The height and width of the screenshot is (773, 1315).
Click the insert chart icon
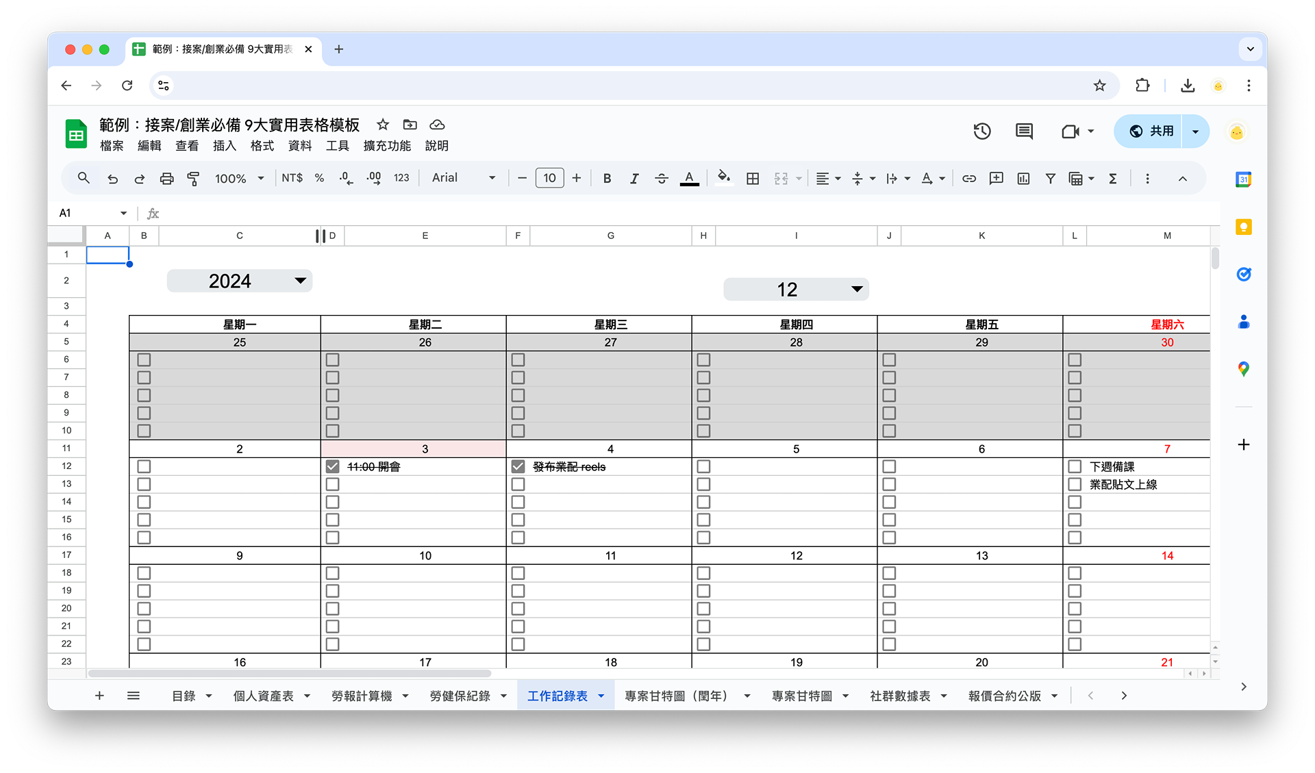point(1023,179)
